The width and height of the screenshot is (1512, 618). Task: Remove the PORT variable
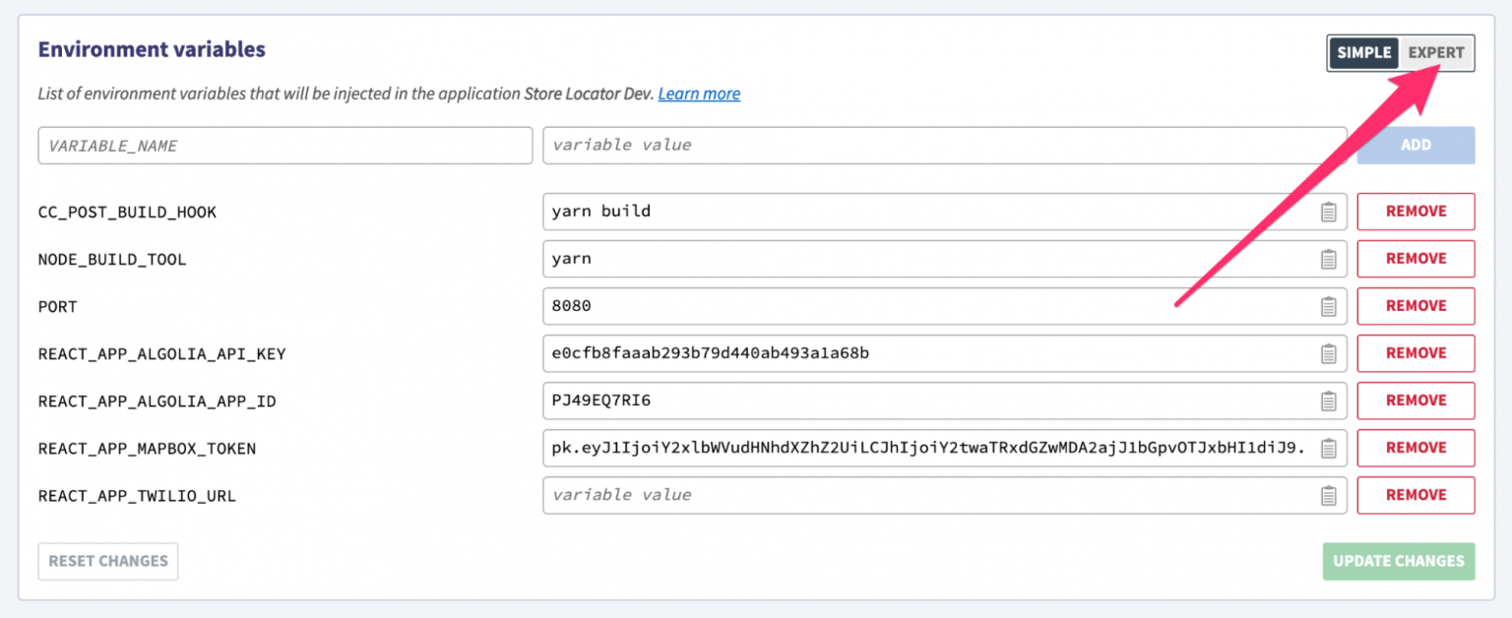1416,306
